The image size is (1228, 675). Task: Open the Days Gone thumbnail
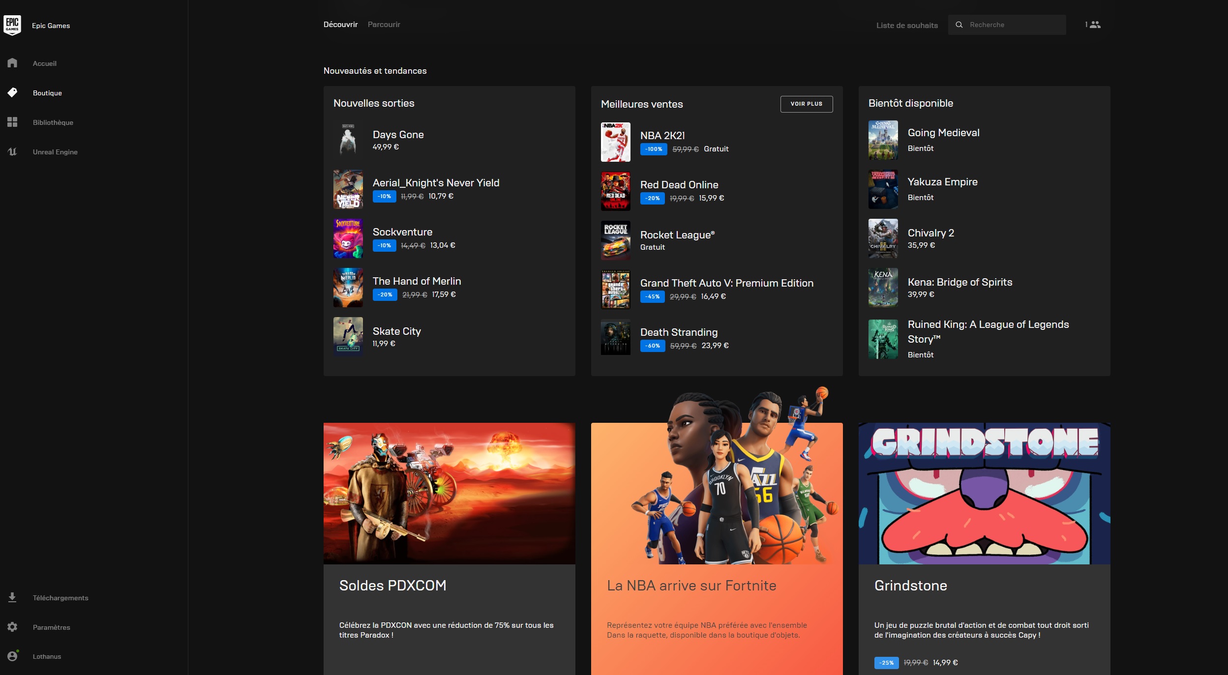point(348,140)
